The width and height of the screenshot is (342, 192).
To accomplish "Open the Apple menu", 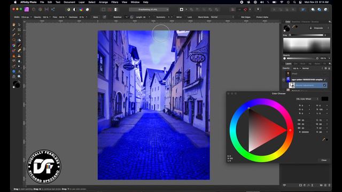I will 15,2.
